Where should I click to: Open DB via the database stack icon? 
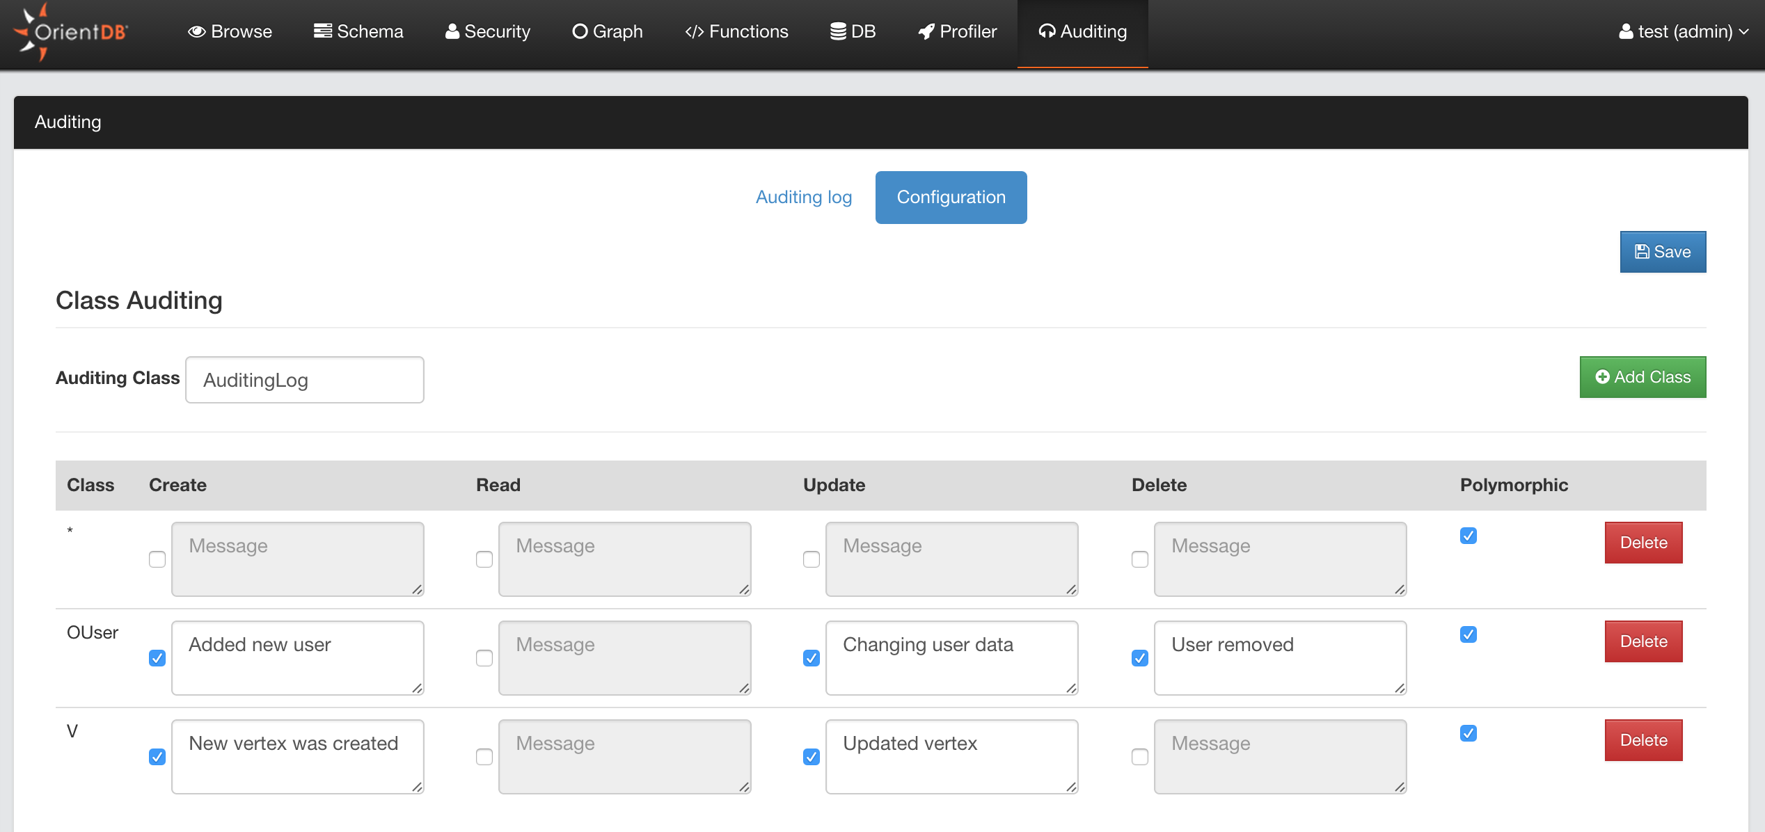(838, 31)
